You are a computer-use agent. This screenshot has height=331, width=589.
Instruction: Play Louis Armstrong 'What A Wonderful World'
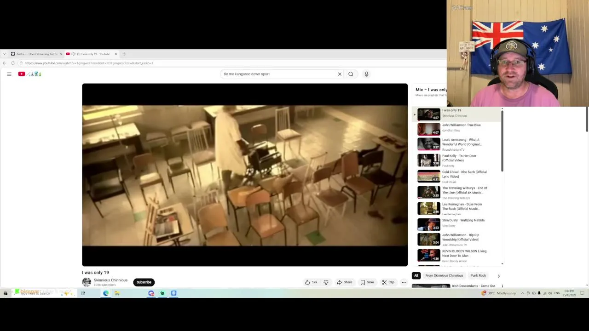coord(456,144)
